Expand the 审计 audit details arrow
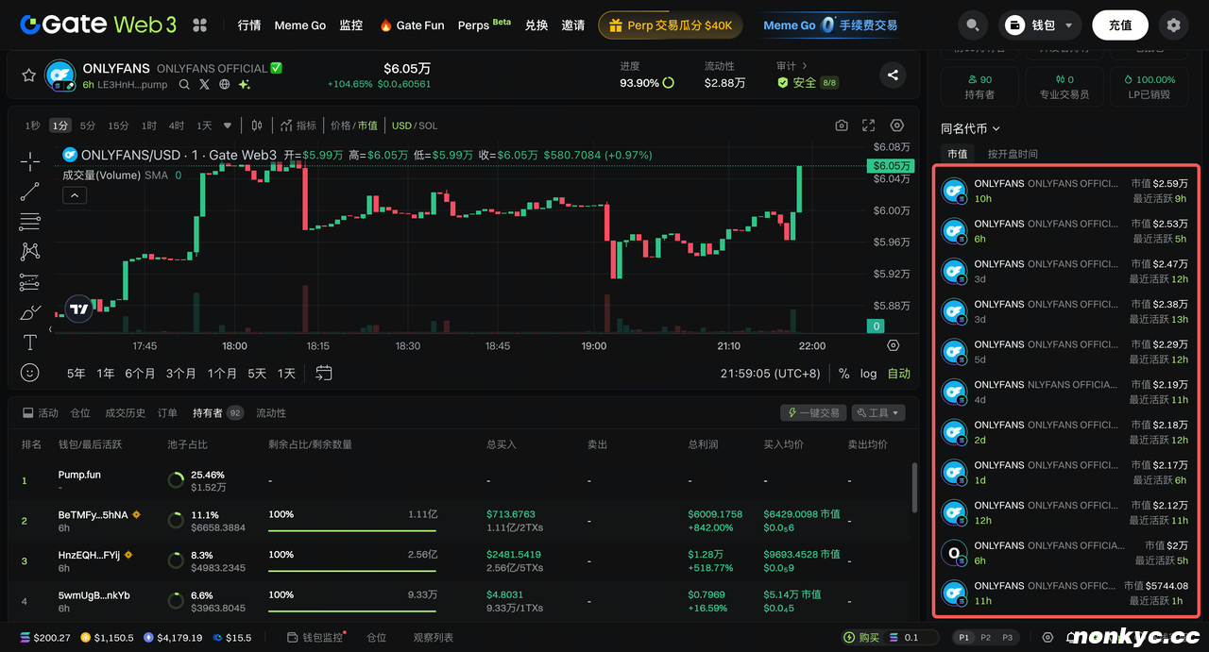Viewport: 1209px width, 652px height. tap(805, 66)
